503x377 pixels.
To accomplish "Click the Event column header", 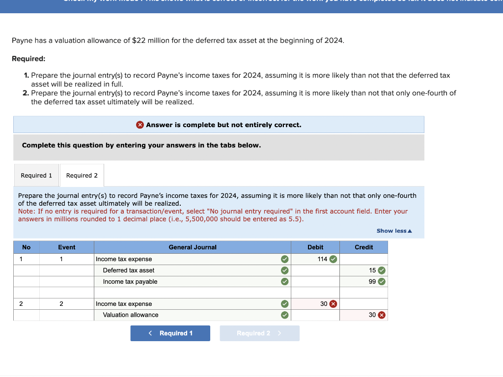I will tap(67, 247).
